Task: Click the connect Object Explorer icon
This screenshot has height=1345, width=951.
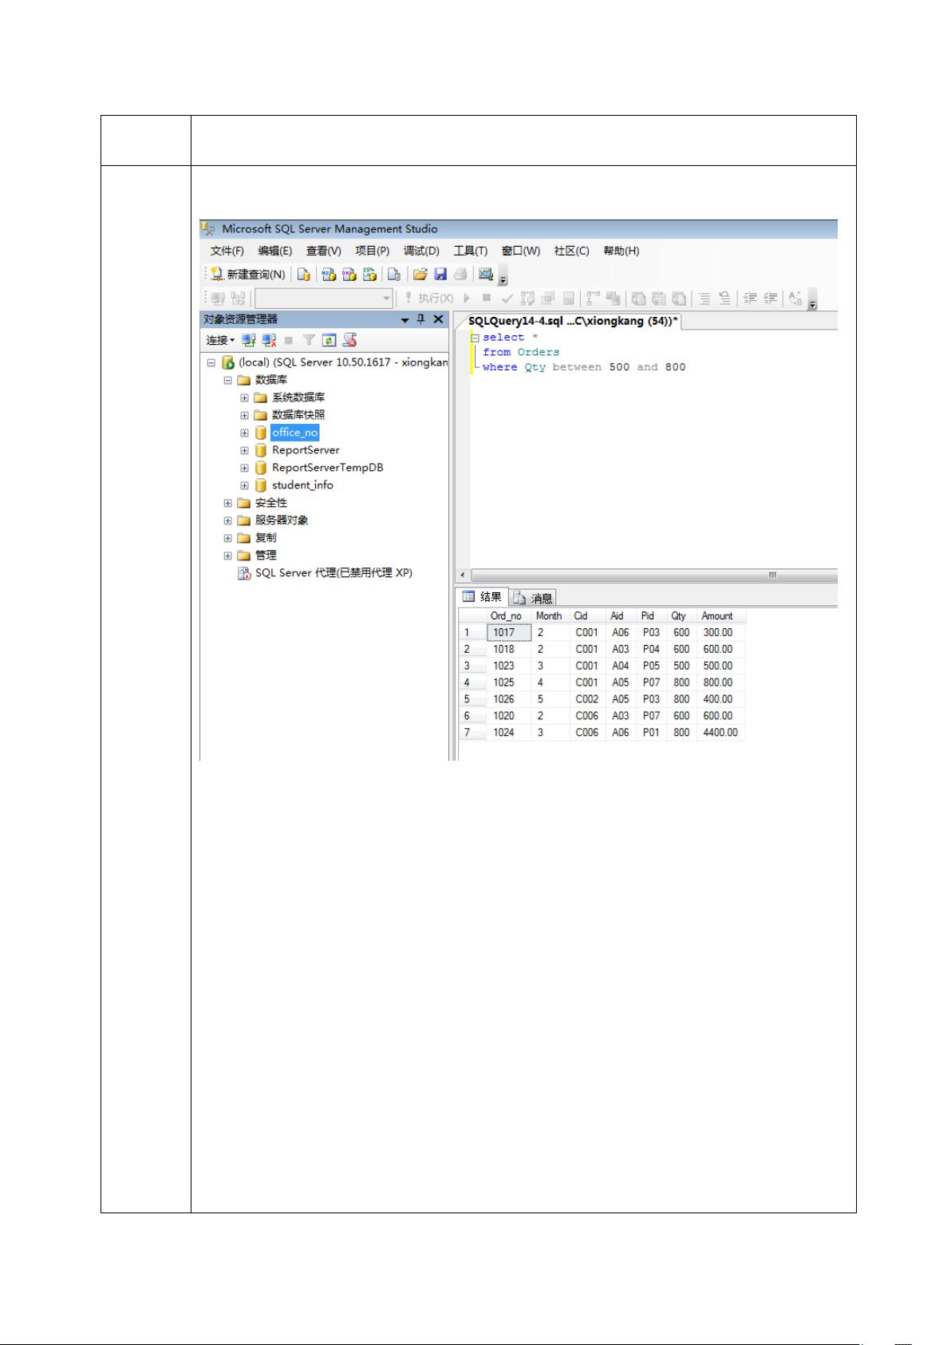Action: pos(249,340)
